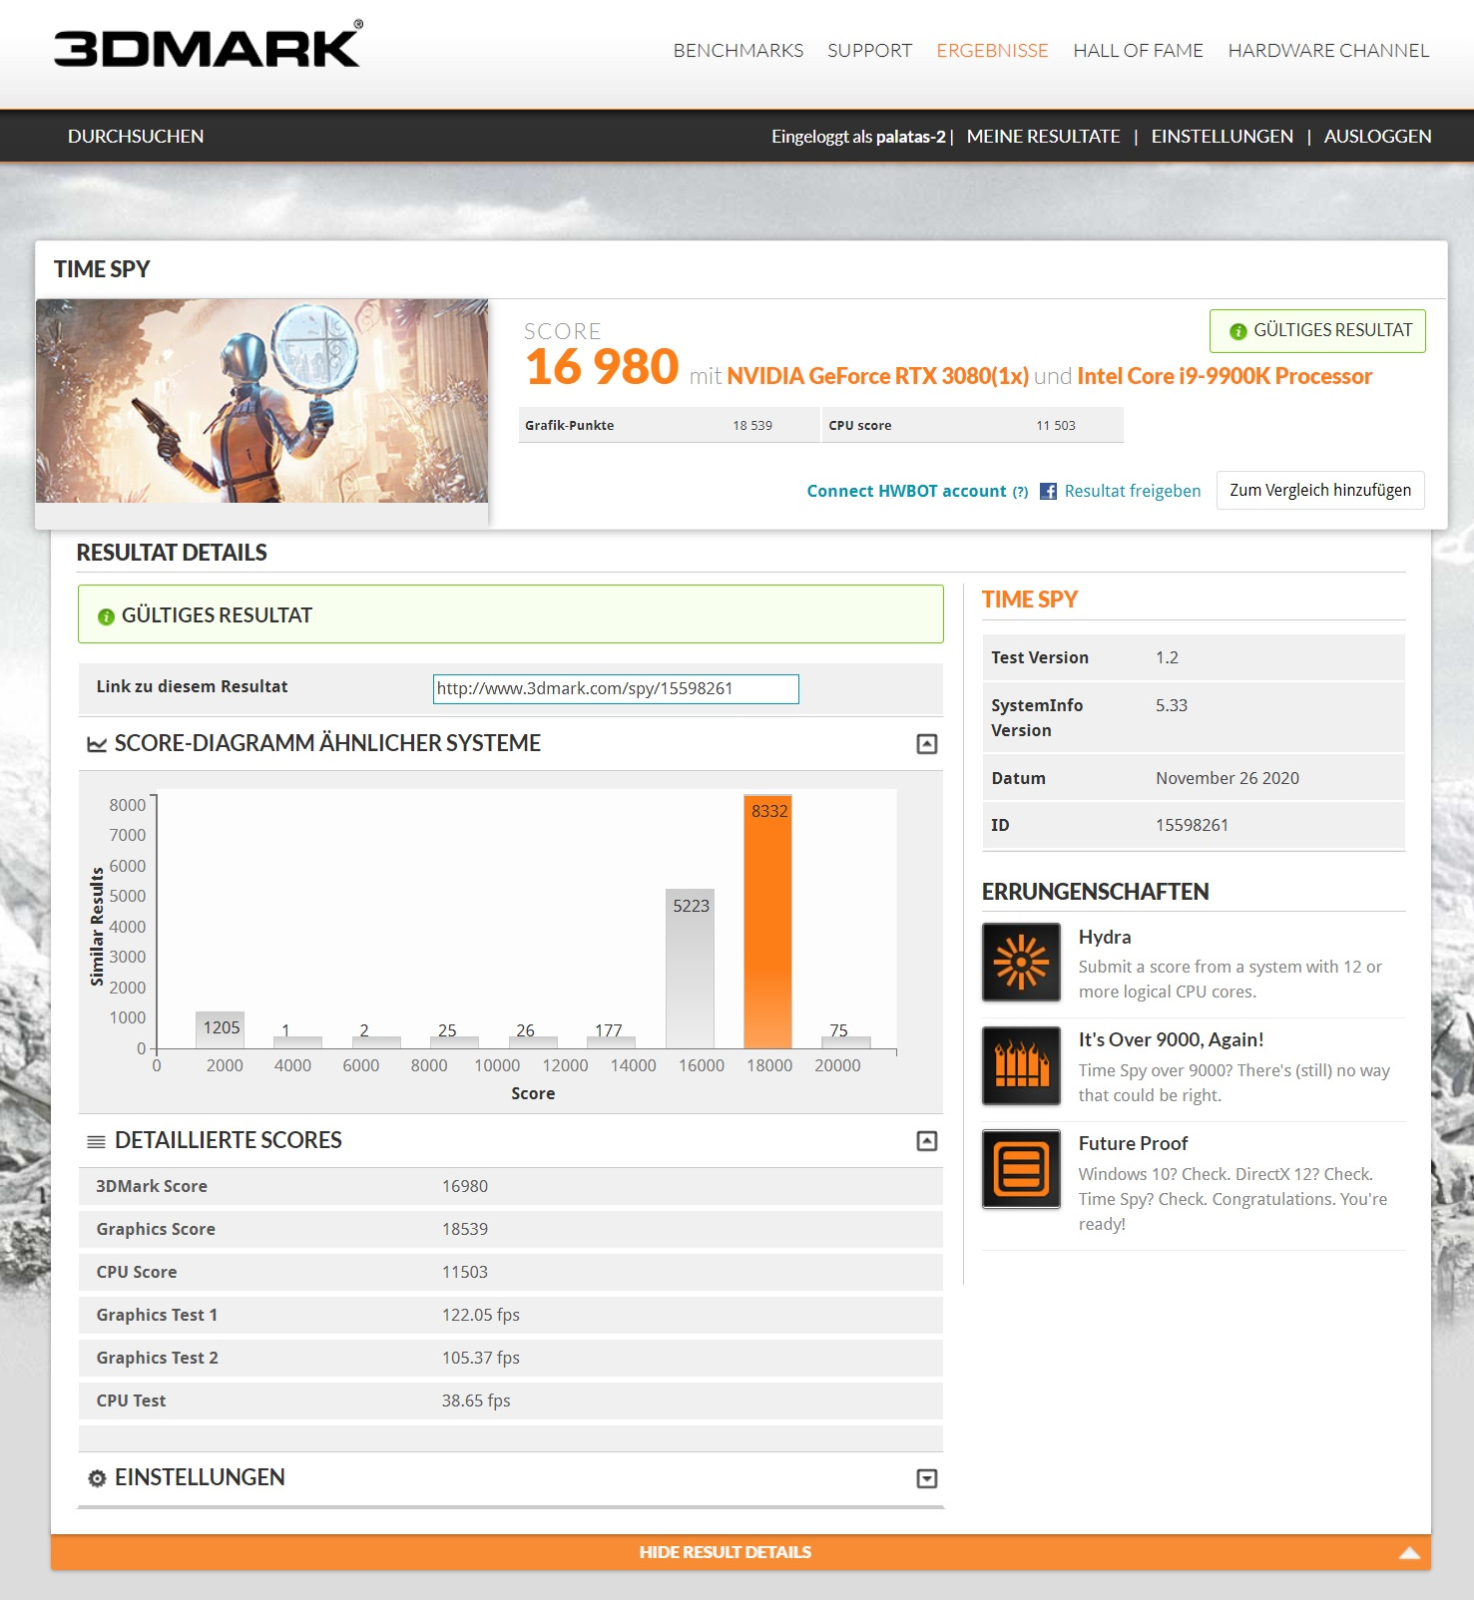This screenshot has height=1600, width=1474.
Task: Click the Einstellungen gear icon
Action: tap(97, 1478)
